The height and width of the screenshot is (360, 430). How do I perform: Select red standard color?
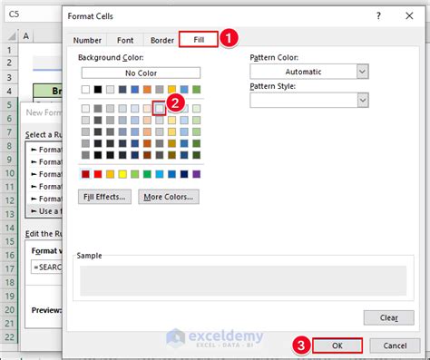98,174
